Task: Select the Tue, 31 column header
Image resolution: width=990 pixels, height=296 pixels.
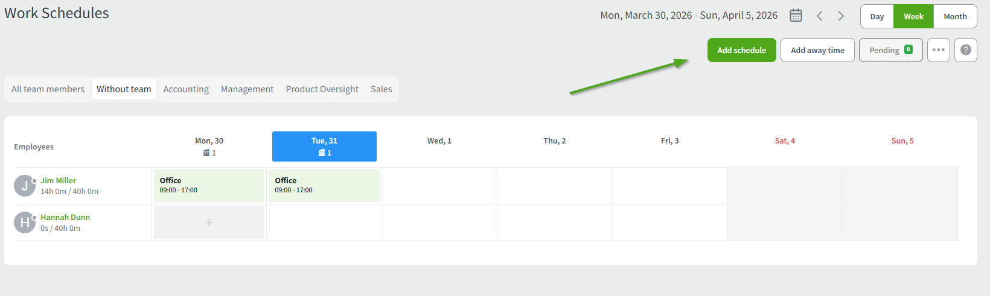Action: tap(324, 146)
